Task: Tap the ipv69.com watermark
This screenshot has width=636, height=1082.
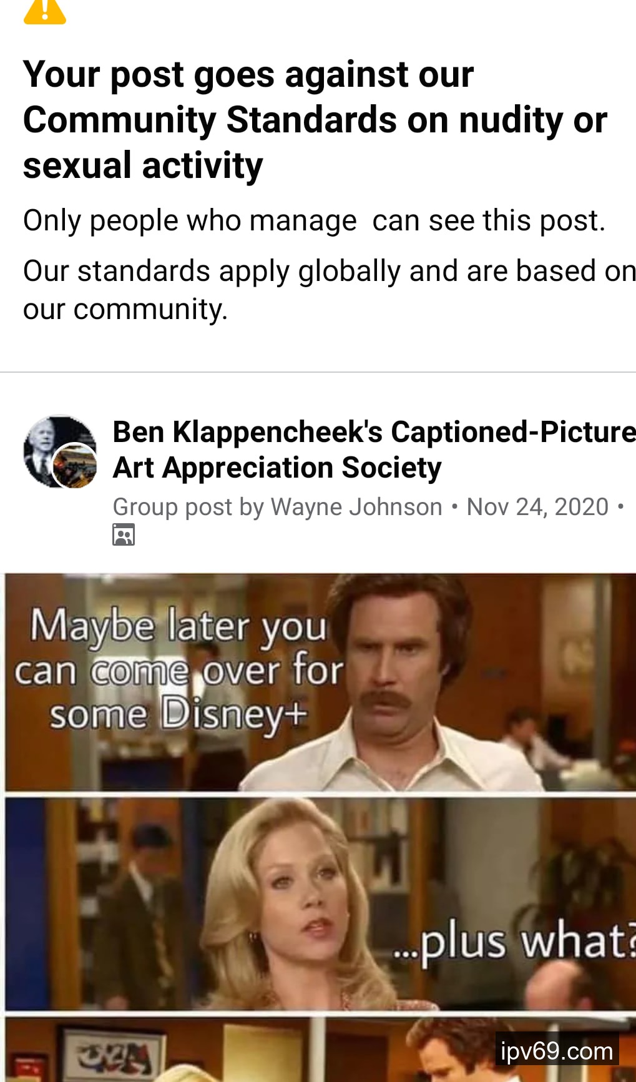Action: coord(557,1051)
